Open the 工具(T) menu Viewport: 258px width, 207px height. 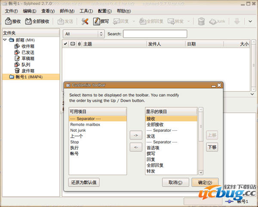[87, 11]
